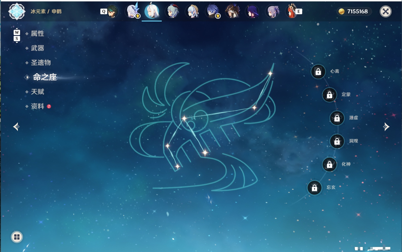Select the 命之座 constellation menu
The image size is (402, 252).
45,77
